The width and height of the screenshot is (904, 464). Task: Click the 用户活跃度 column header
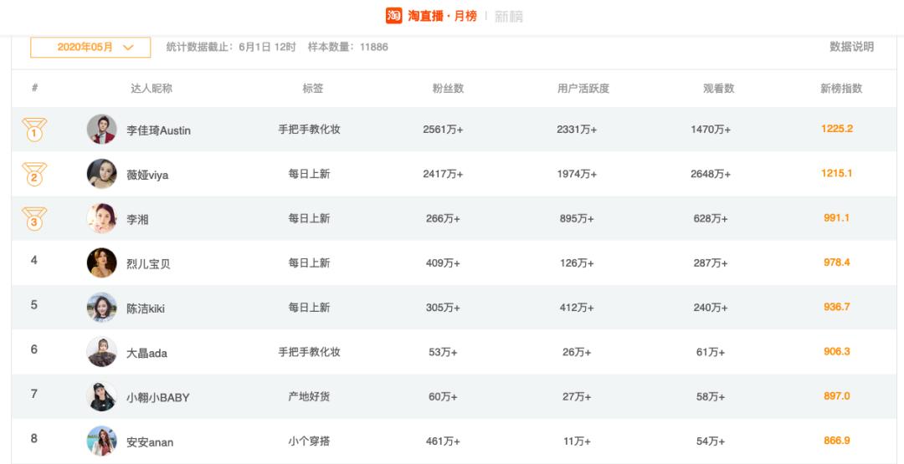click(x=583, y=89)
